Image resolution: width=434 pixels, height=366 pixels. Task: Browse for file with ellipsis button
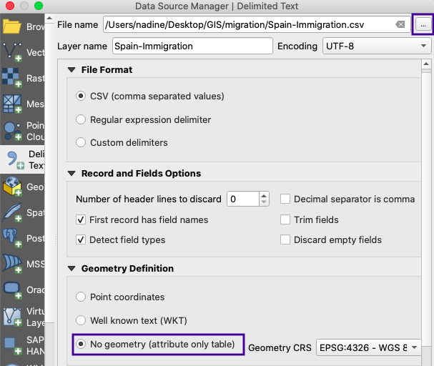click(423, 25)
